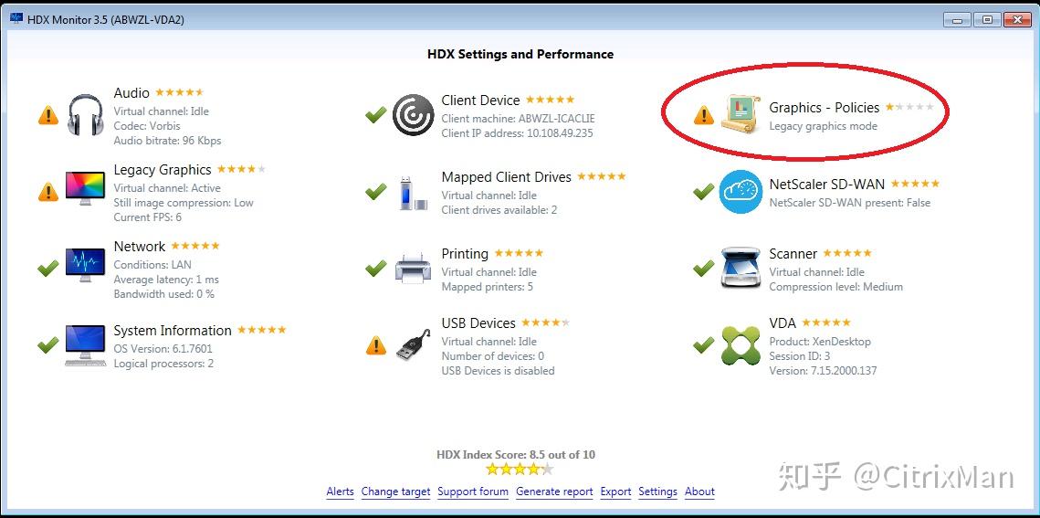Open the Support forum link
The height and width of the screenshot is (518, 1040).
point(473,492)
